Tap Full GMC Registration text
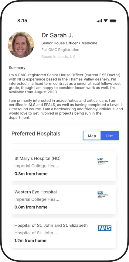This screenshot has height=262, width=129. (x=60, y=50)
